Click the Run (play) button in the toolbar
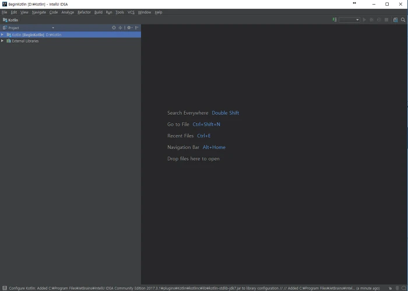 pos(364,20)
